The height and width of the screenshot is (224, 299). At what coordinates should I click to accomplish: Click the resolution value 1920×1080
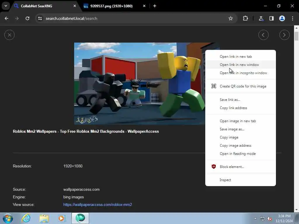pyautogui.click(x=73, y=166)
